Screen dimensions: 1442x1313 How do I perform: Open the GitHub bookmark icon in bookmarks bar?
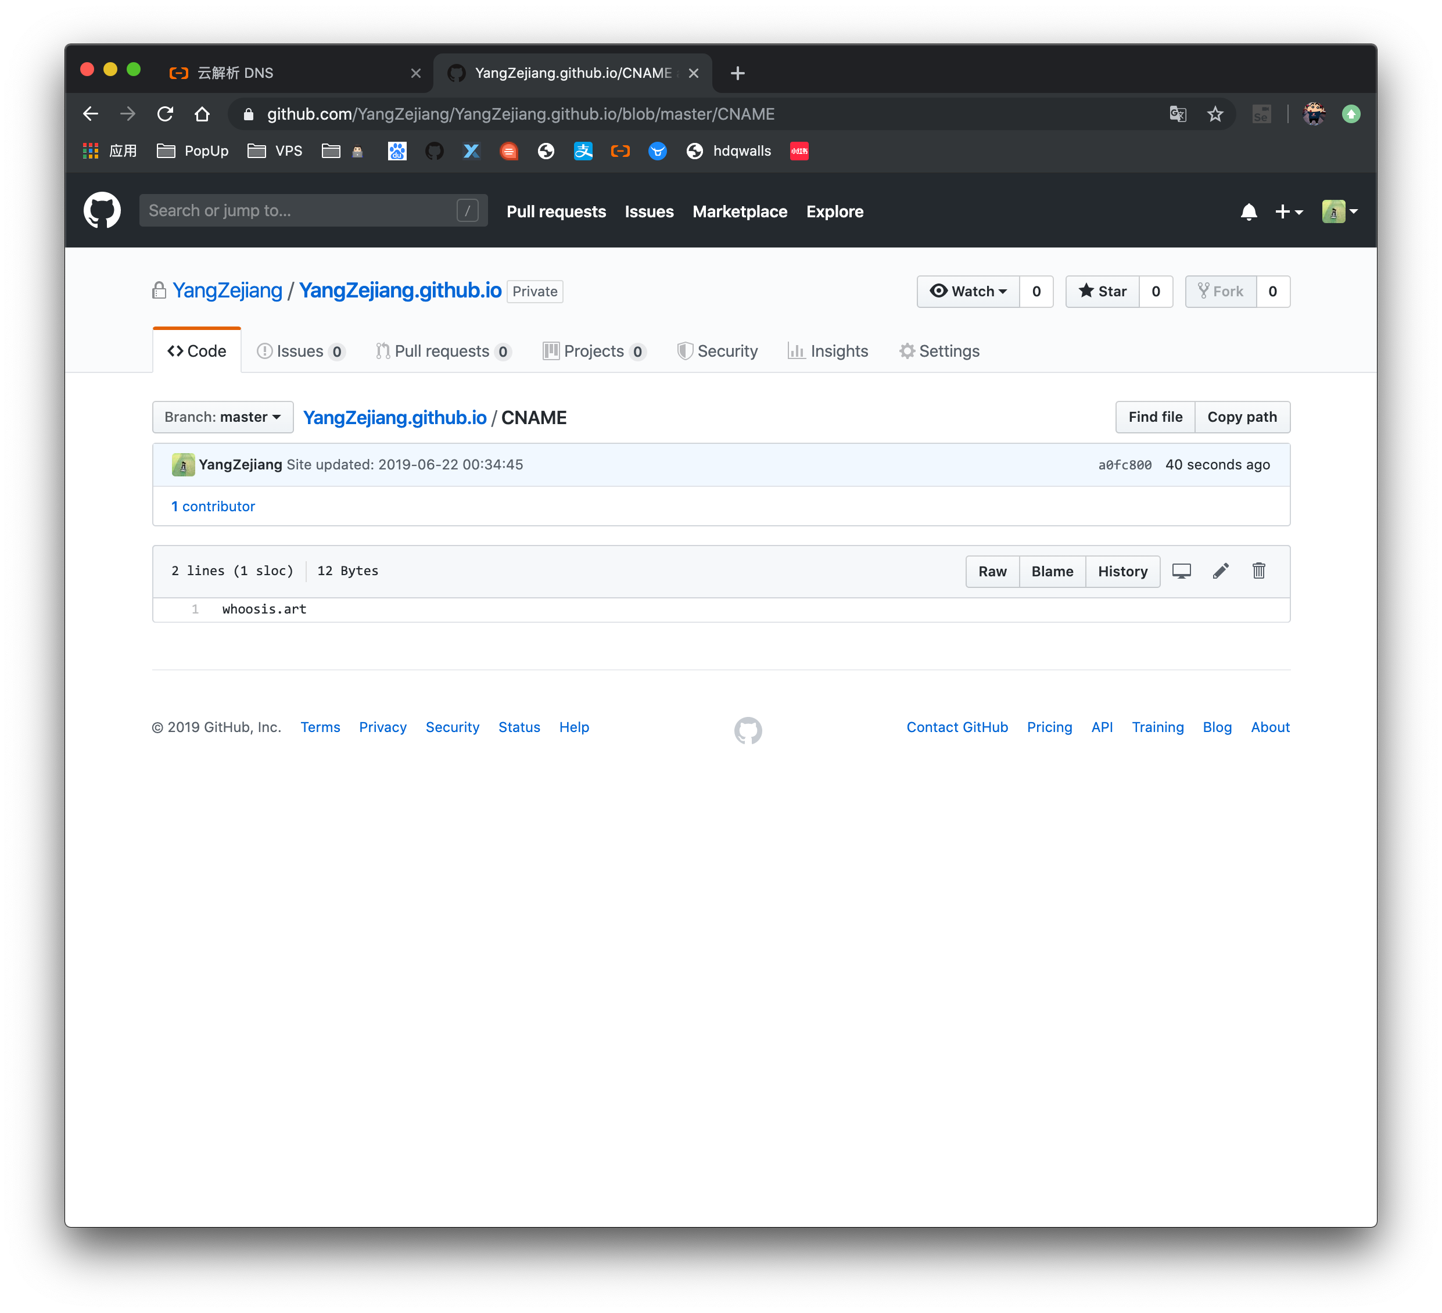tap(434, 151)
